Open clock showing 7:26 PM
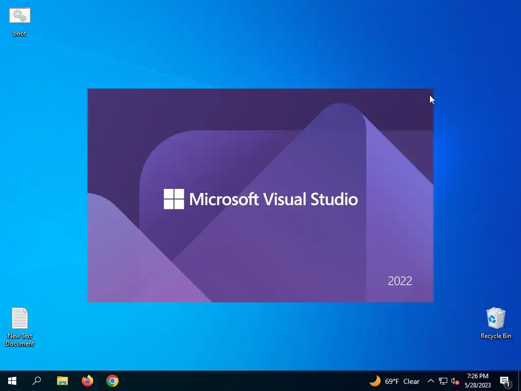 pos(477,381)
